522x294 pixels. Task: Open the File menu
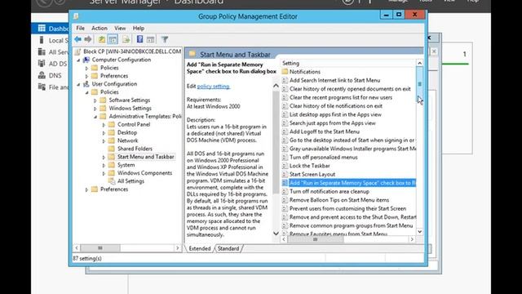pos(80,29)
